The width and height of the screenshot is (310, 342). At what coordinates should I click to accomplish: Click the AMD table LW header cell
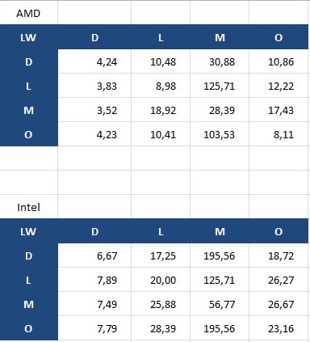pyautogui.click(x=28, y=37)
